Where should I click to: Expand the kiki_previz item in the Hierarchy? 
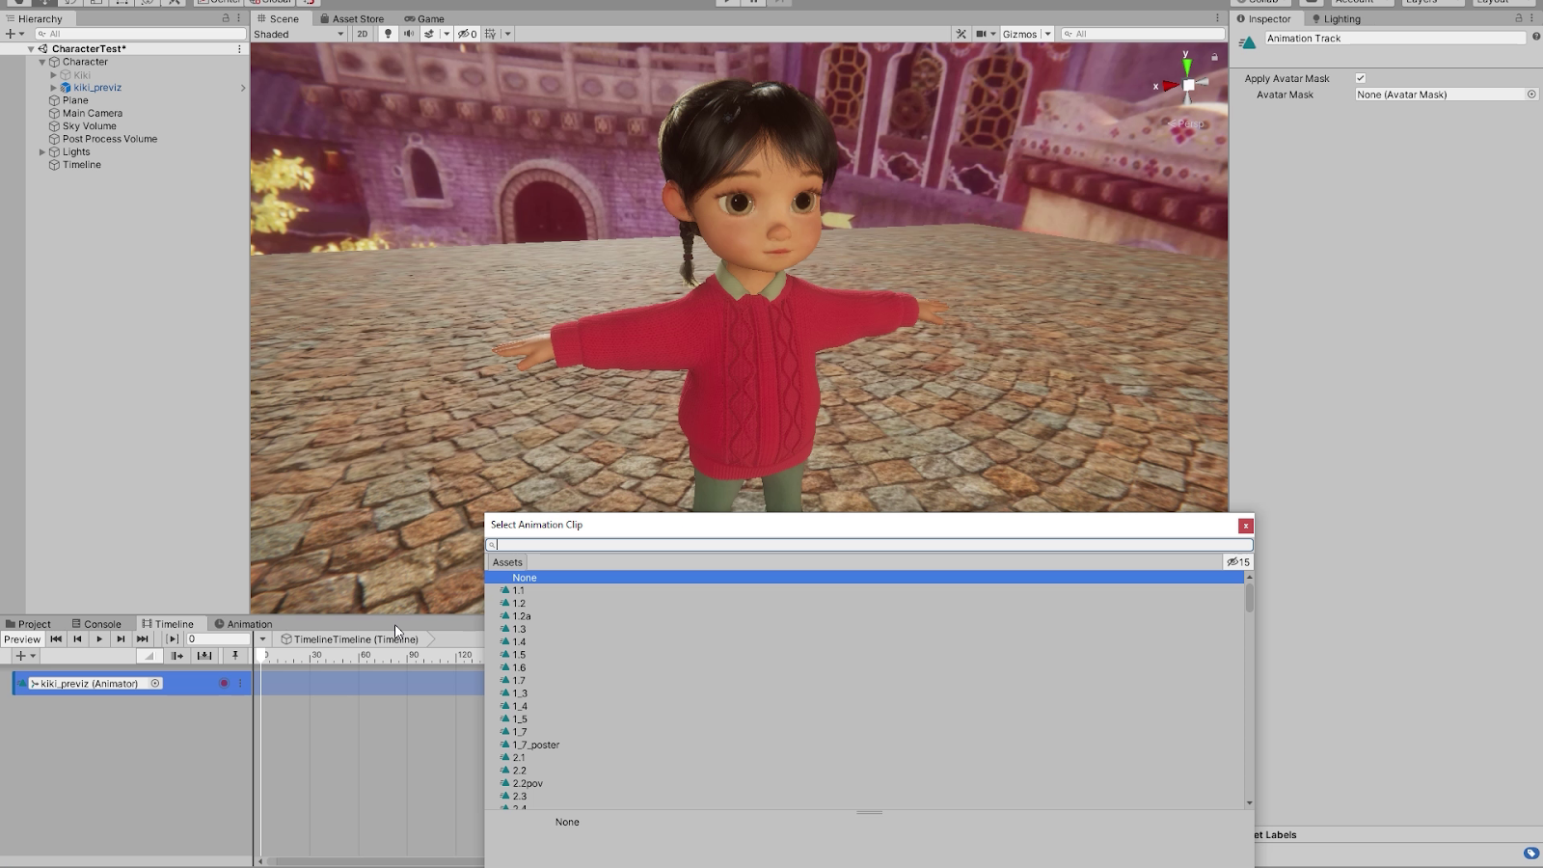(53, 87)
